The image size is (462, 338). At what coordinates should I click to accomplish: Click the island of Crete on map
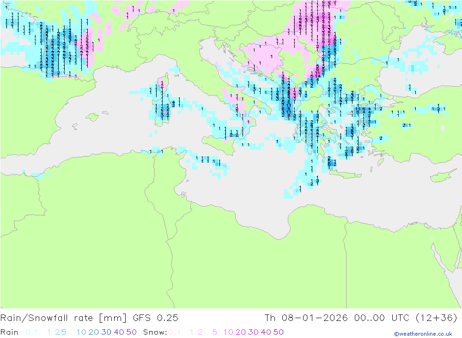coord(345,175)
